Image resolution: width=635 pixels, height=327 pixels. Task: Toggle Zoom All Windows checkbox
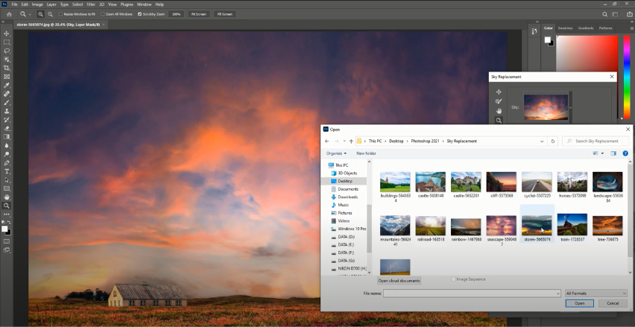[x=103, y=14]
